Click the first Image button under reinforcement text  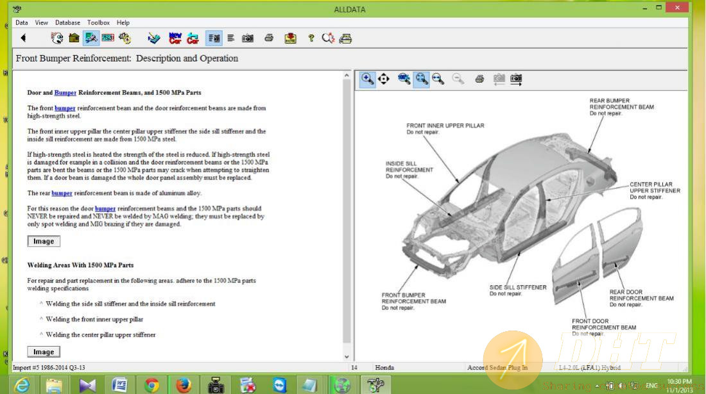pos(44,242)
